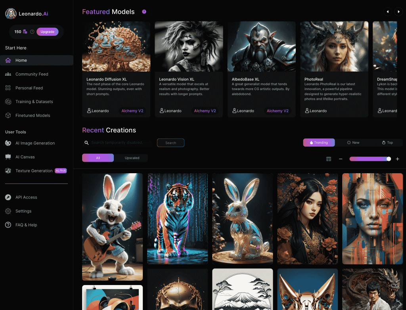Click the Featured Models help icon
This screenshot has width=406, height=310.
(x=144, y=11)
